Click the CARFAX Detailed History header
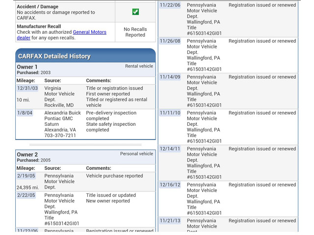The width and height of the screenshot is (314, 235). point(54,56)
